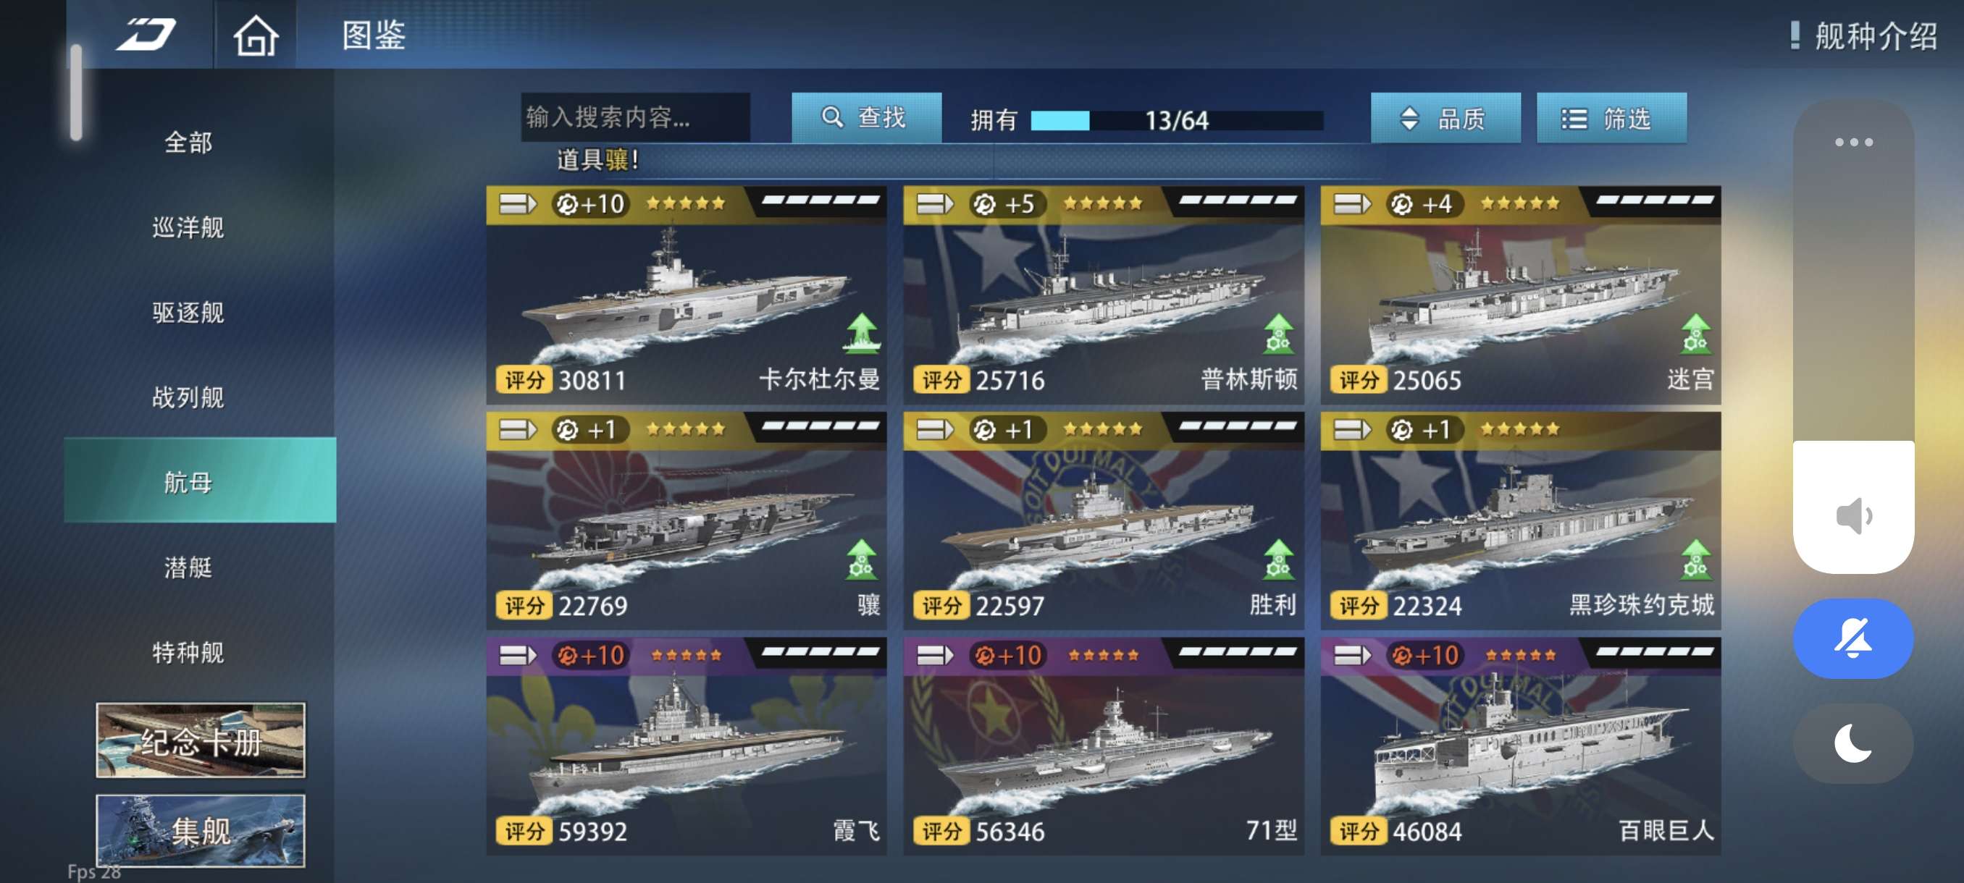Toggle the muted bell notification button
The height and width of the screenshot is (883, 1964).
(x=1853, y=638)
